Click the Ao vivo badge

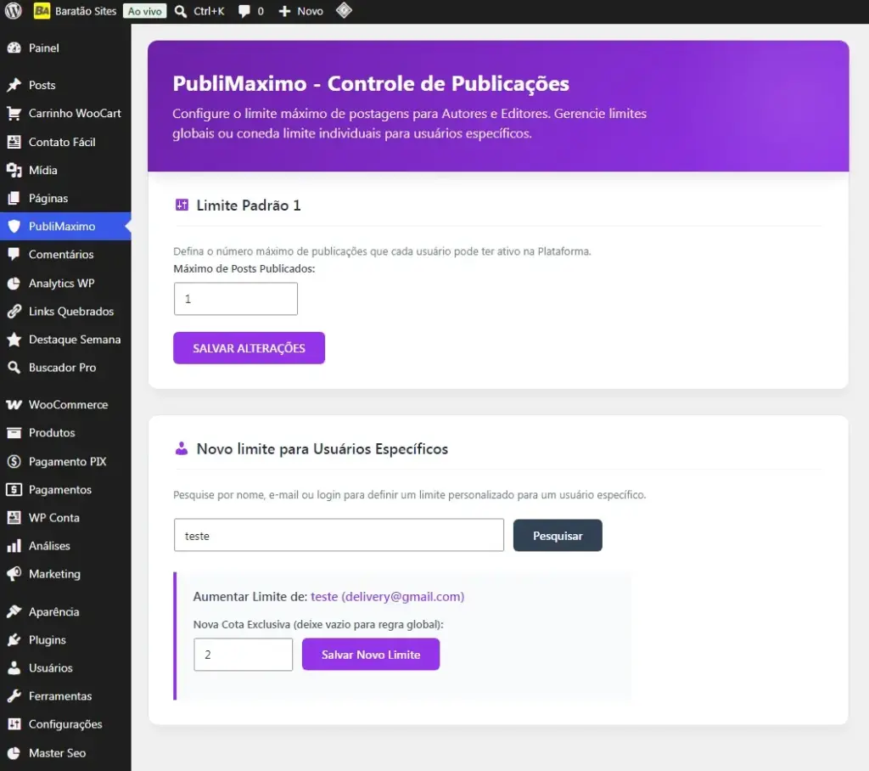[144, 11]
